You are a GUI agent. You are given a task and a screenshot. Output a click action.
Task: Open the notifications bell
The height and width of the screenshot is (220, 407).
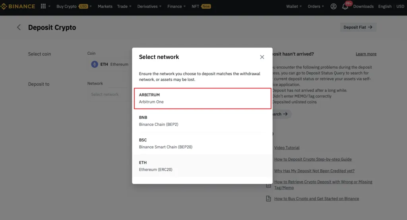(x=345, y=6)
